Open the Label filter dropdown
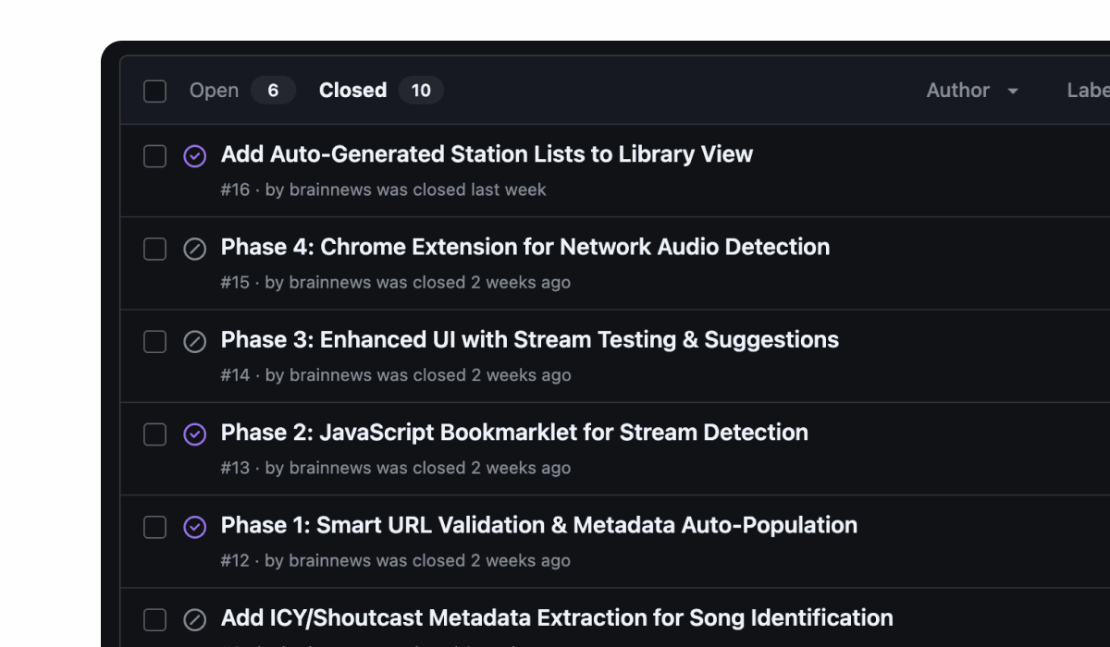 click(x=1087, y=91)
